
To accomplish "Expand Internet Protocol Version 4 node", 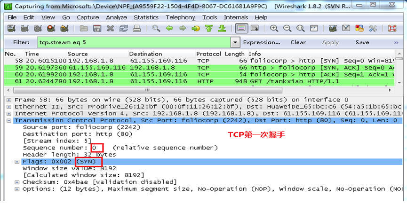I will (9, 114).
